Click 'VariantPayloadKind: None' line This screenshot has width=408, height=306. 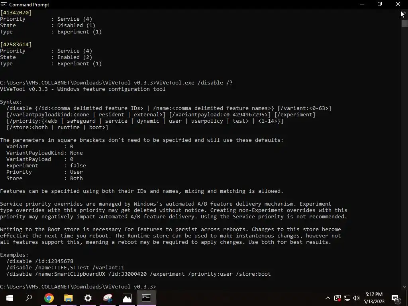click(45, 153)
